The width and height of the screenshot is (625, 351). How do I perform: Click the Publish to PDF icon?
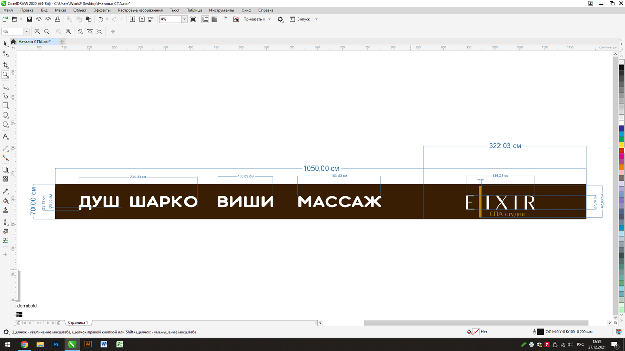151,19
